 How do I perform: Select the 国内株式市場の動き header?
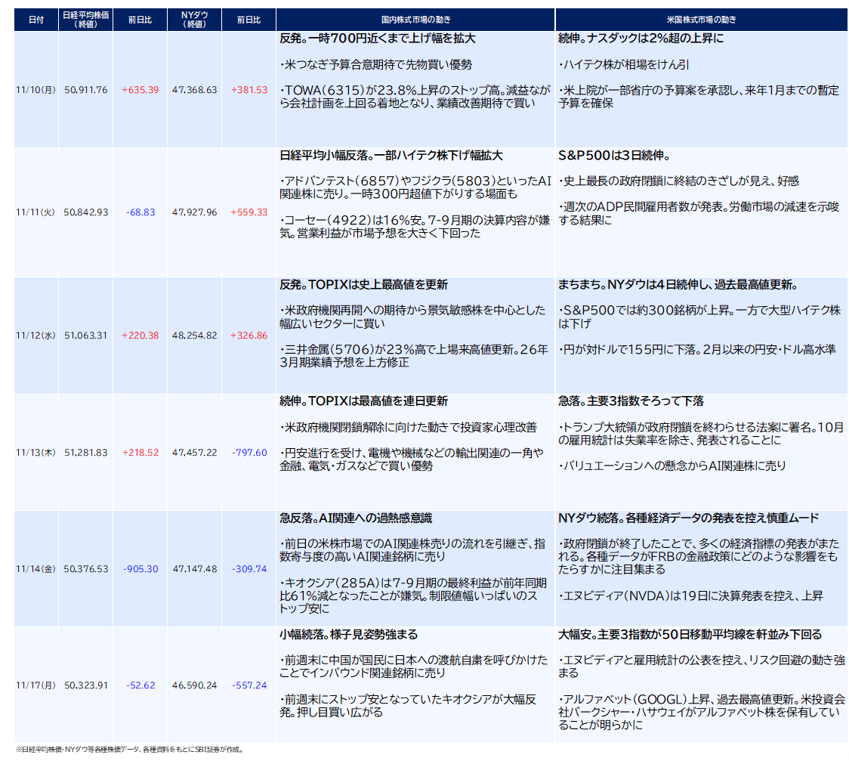point(415,20)
